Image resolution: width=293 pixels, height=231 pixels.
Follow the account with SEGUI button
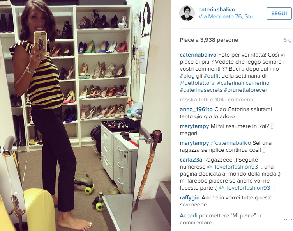point(279,14)
